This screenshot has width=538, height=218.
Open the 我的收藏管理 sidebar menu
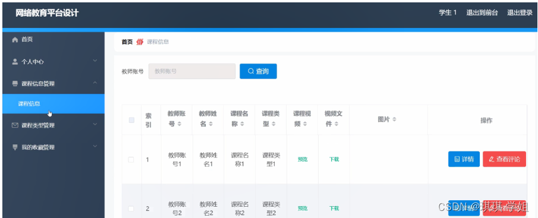point(54,147)
